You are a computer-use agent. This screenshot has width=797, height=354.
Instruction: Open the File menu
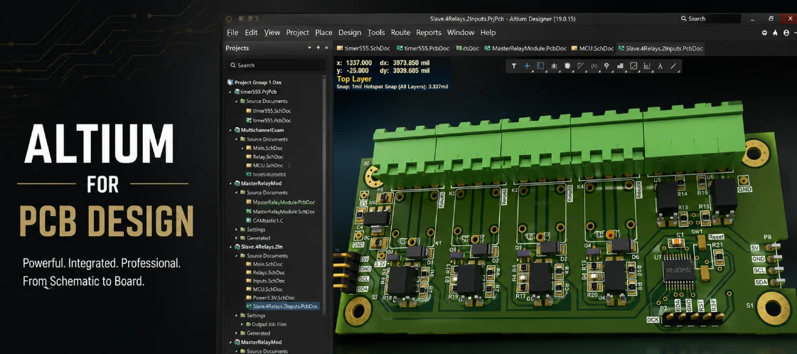pos(232,33)
